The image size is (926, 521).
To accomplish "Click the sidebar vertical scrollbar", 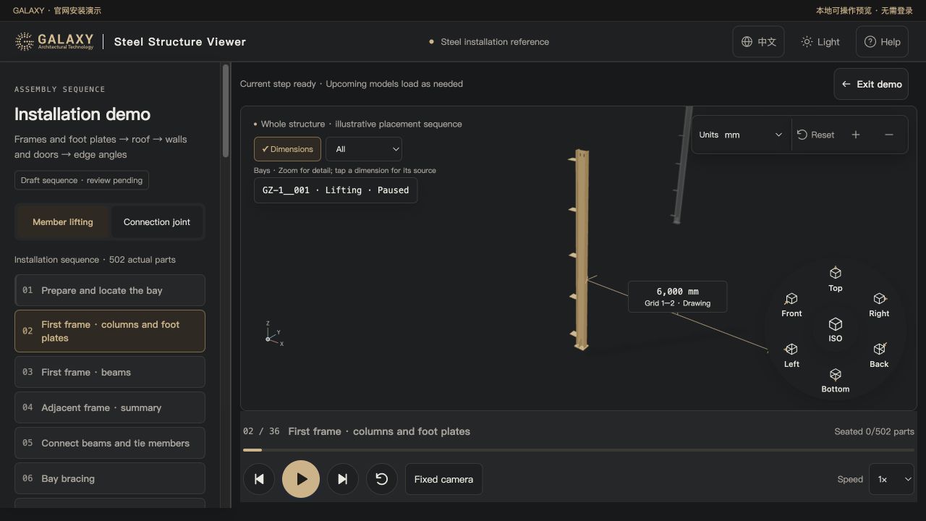I will pyautogui.click(x=226, y=111).
